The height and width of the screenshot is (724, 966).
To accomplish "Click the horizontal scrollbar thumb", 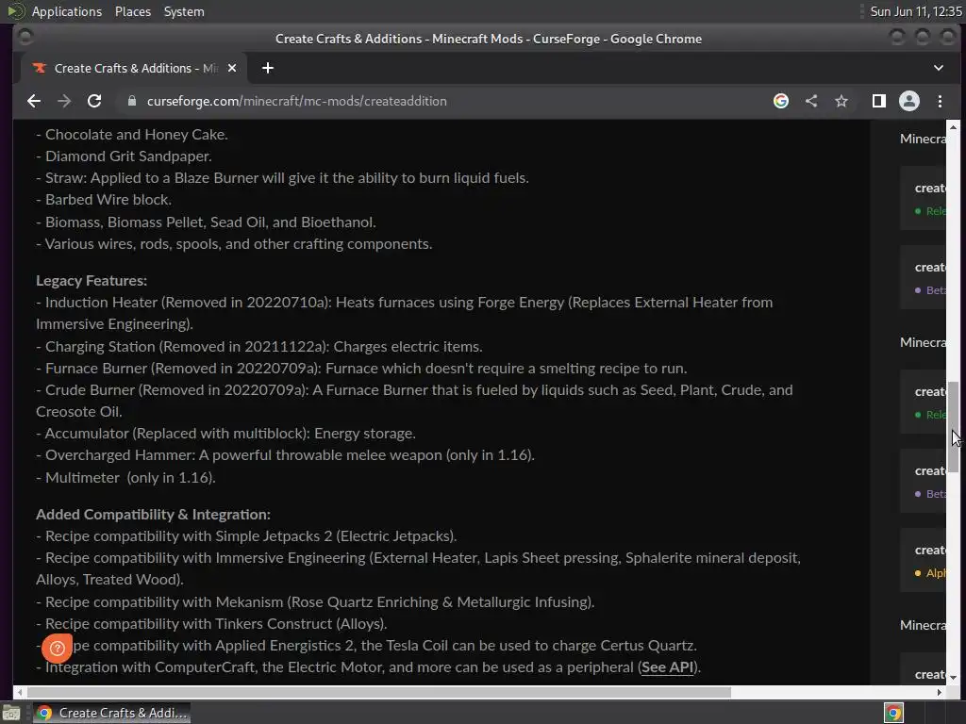I will coord(379,692).
